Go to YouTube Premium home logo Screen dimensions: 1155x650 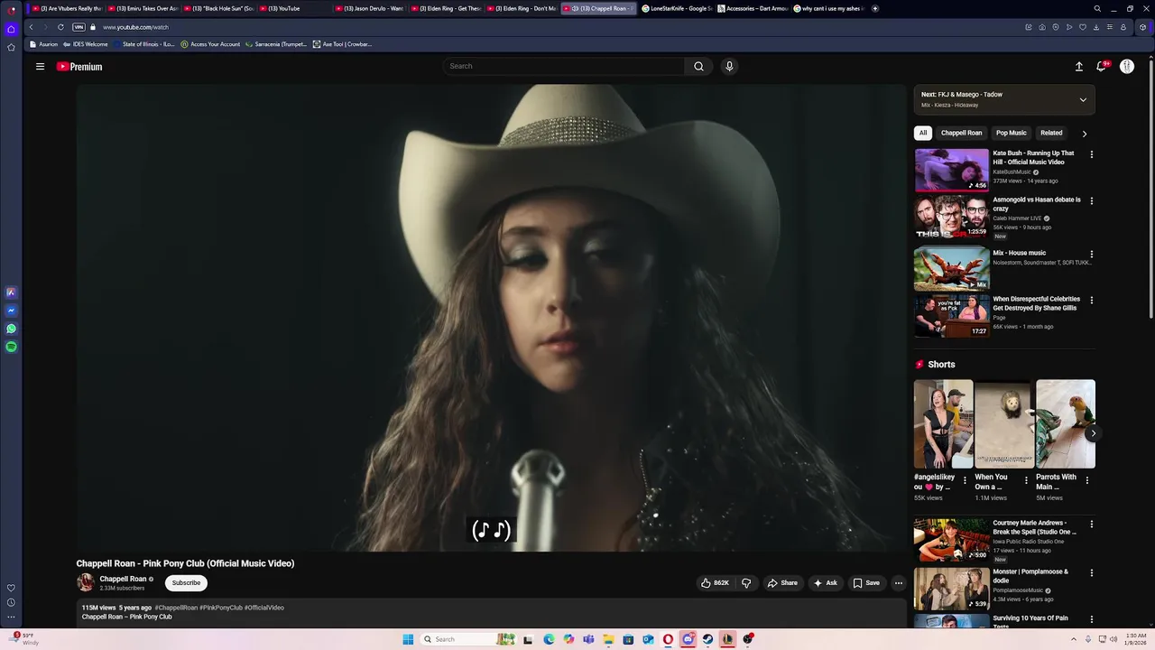click(x=79, y=66)
